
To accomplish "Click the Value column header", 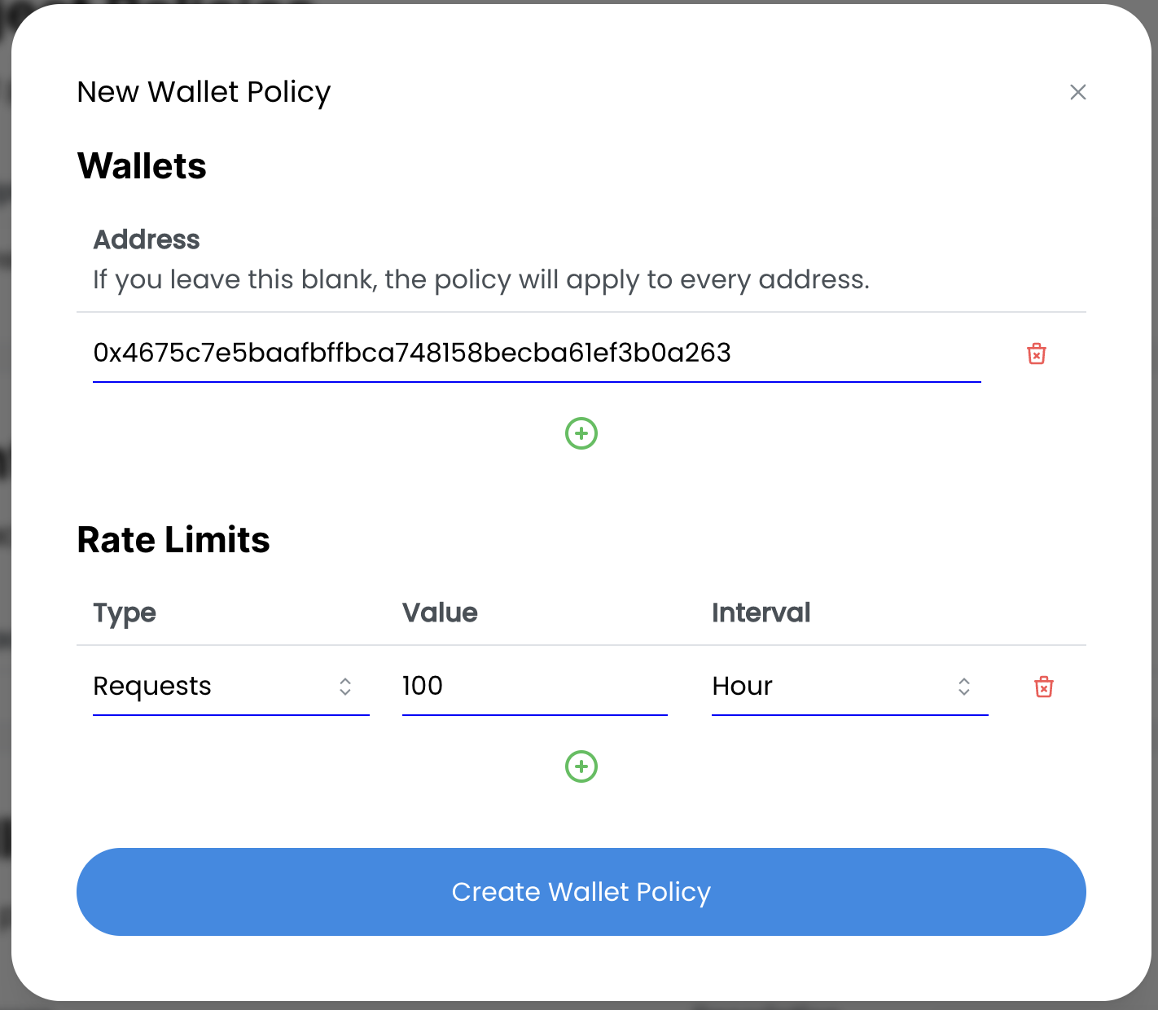I will (440, 613).
